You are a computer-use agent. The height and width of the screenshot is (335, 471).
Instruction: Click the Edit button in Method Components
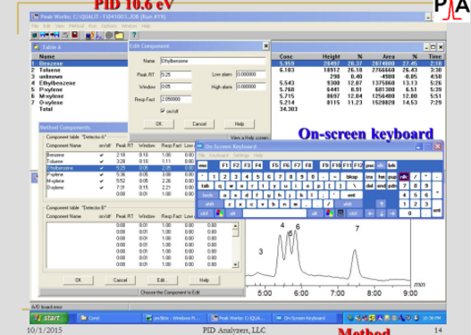click(x=163, y=281)
